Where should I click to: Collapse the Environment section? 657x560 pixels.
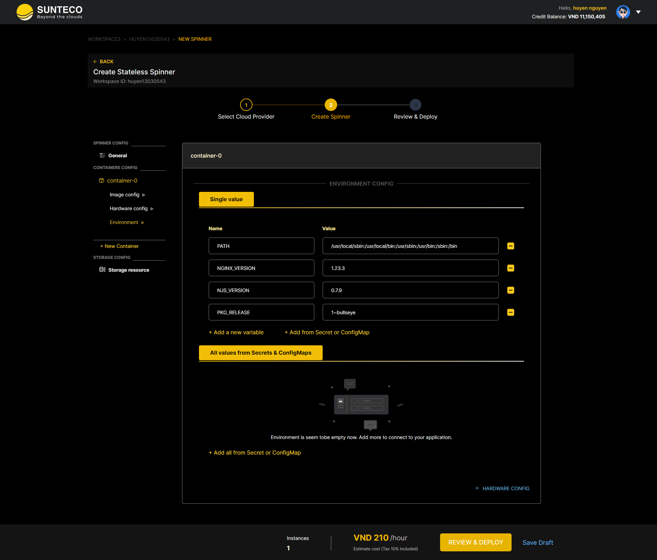pos(142,222)
